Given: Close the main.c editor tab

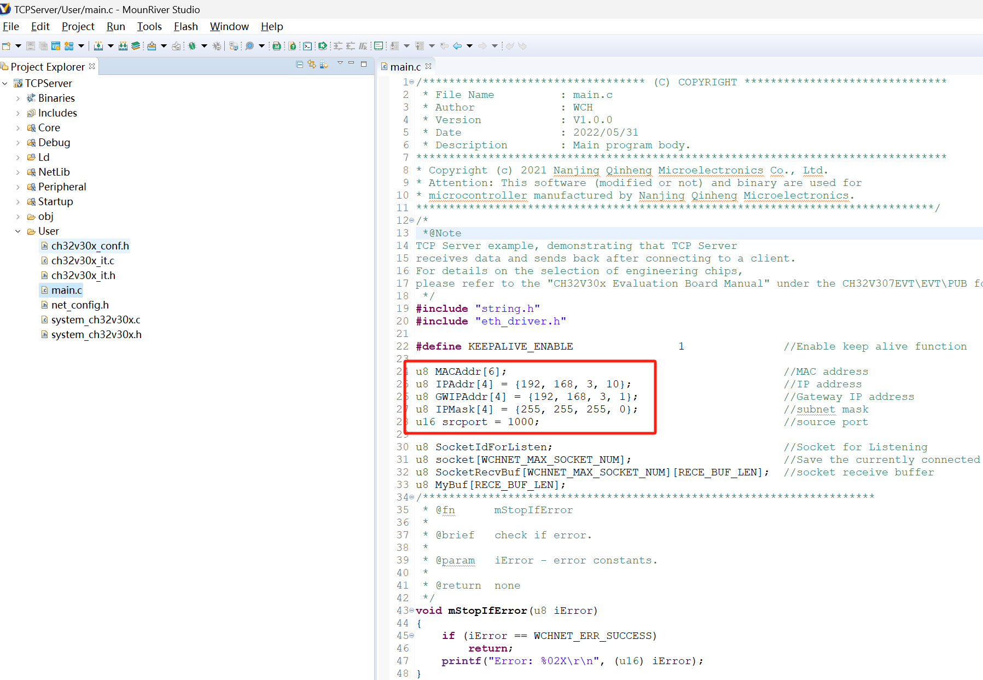Looking at the screenshot, I should 428,66.
